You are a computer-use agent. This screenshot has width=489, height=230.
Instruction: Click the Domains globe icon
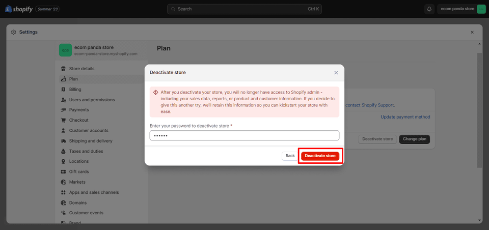point(63,203)
